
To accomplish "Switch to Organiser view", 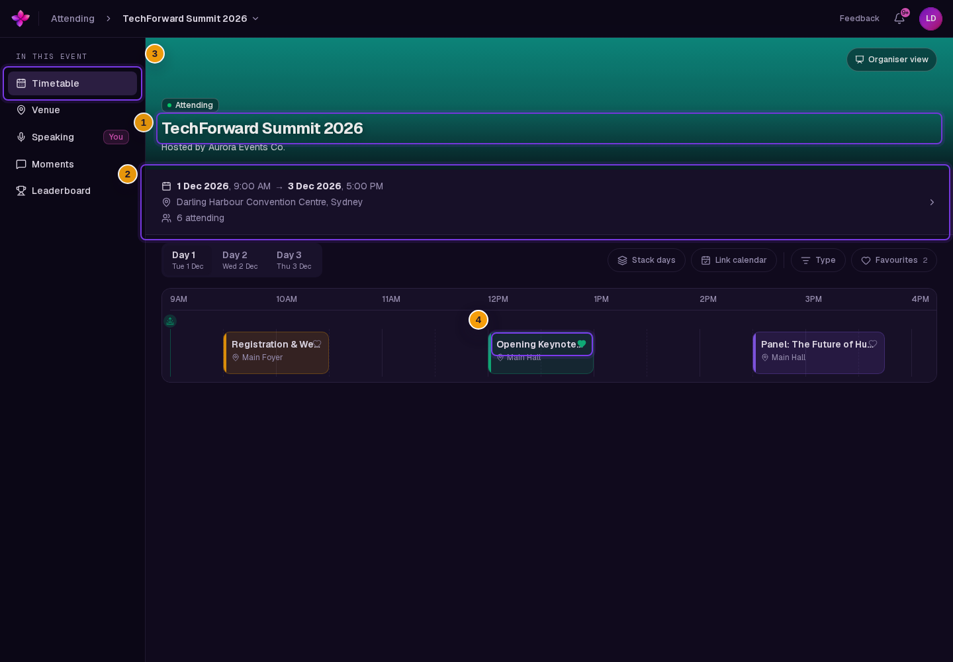I will [891, 60].
